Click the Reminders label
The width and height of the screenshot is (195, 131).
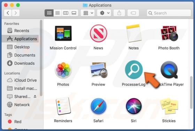click(x=63, y=121)
